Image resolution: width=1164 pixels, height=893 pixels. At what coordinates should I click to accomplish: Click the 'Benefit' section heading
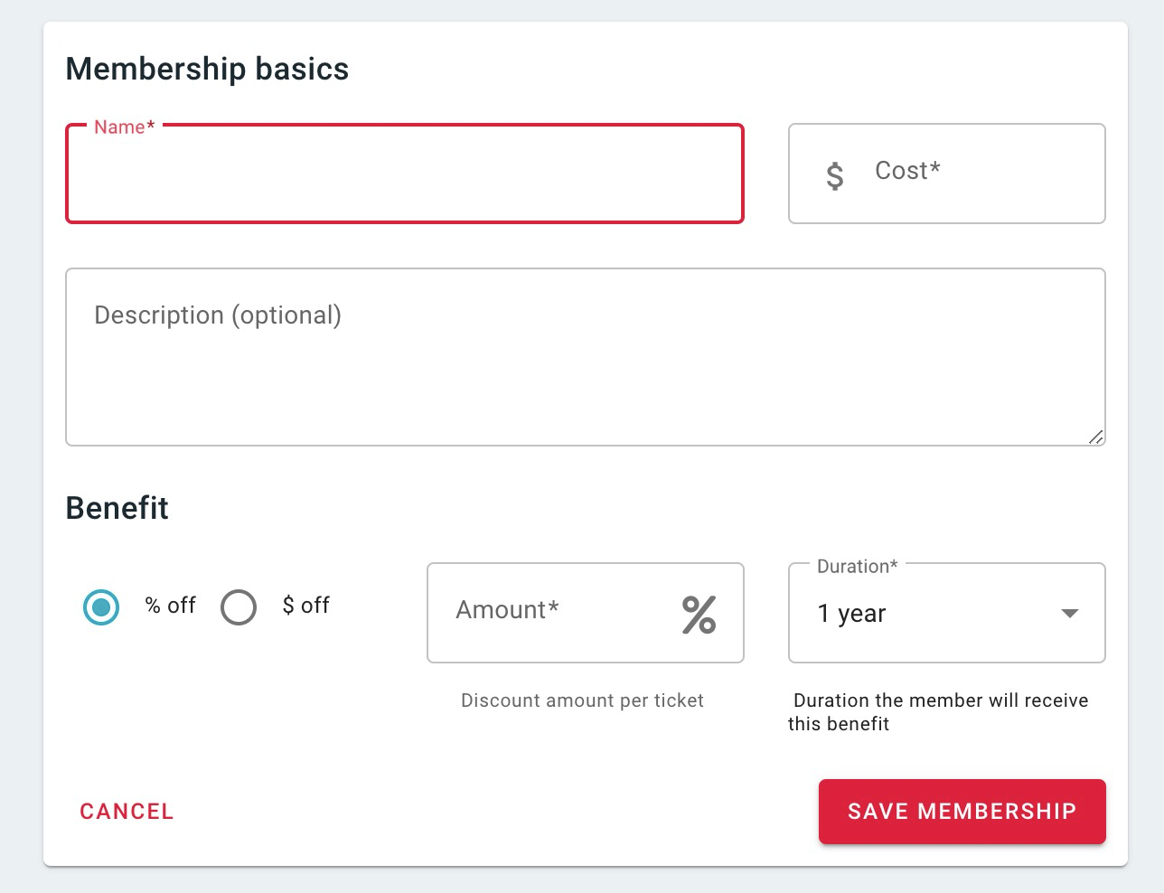117,507
